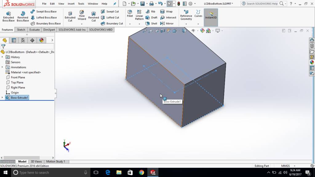Viewport: 315px width, 177px height.
Task: Open the Options gear icon
Action: point(190,4)
